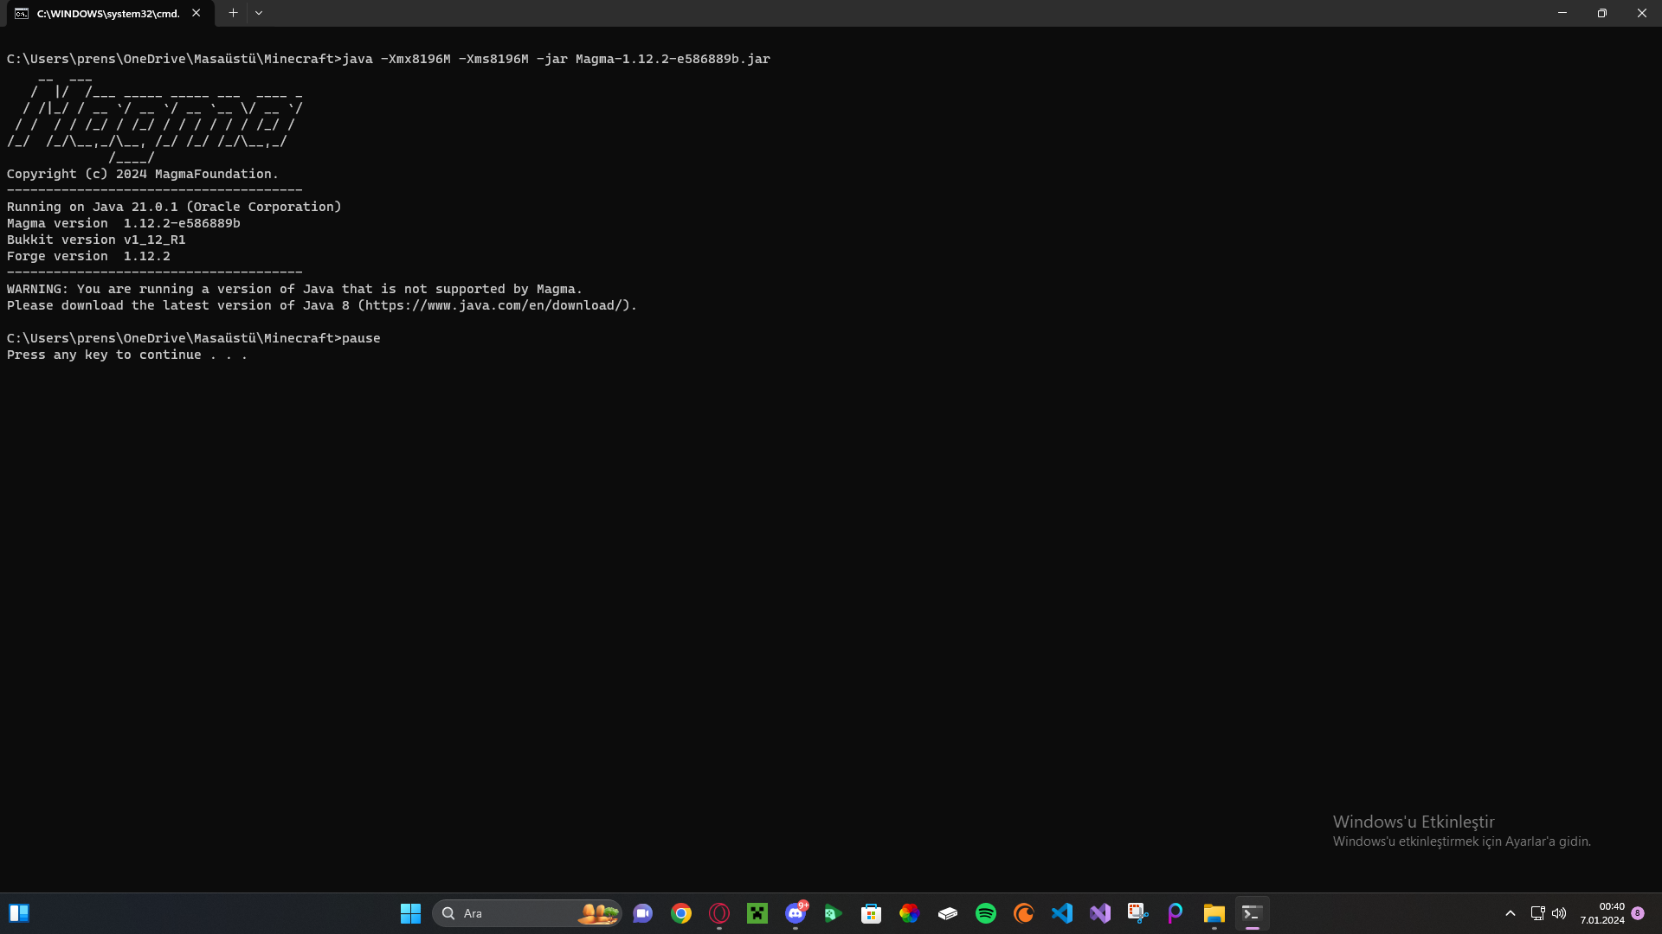Show hidden system tray icons
The image size is (1662, 934).
click(x=1511, y=913)
